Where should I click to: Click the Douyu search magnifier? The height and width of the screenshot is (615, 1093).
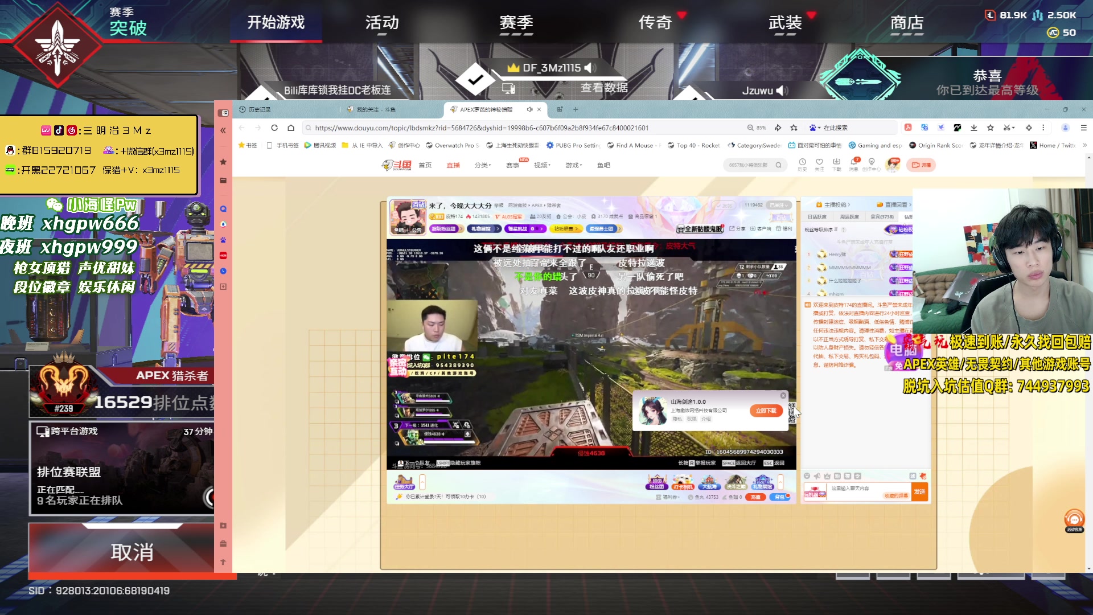[778, 165]
